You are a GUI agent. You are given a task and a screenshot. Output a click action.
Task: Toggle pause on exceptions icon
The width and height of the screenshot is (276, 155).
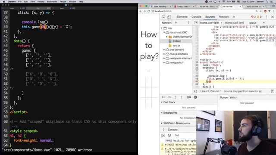[195, 97]
